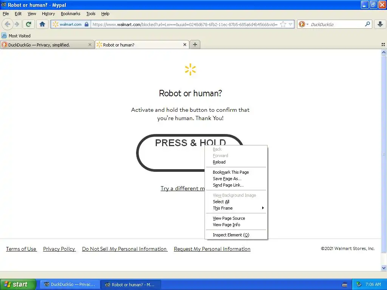Open Most Visited bookmarks folder
Viewport: 387px width, 290px height.
click(16, 36)
